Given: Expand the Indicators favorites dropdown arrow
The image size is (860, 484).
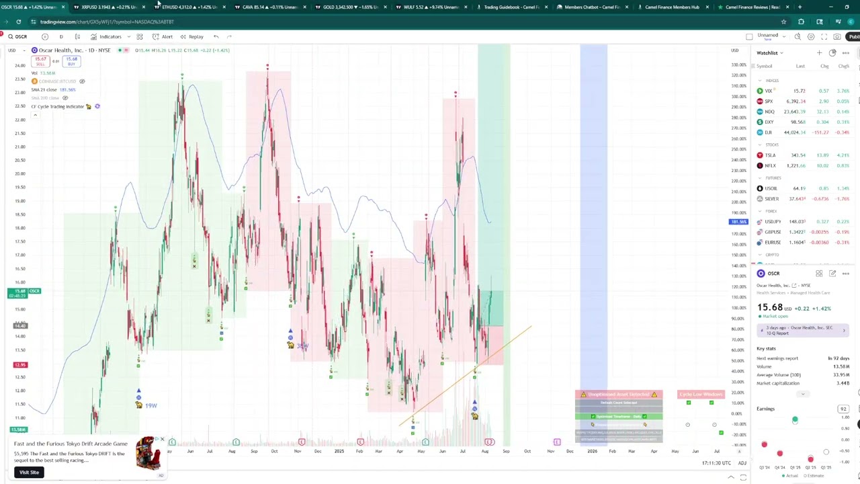Looking at the screenshot, I should point(128,36).
